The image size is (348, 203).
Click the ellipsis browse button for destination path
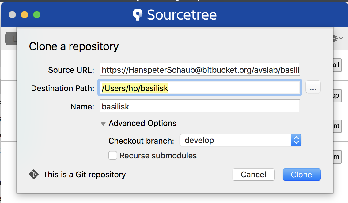pyautogui.click(x=313, y=88)
